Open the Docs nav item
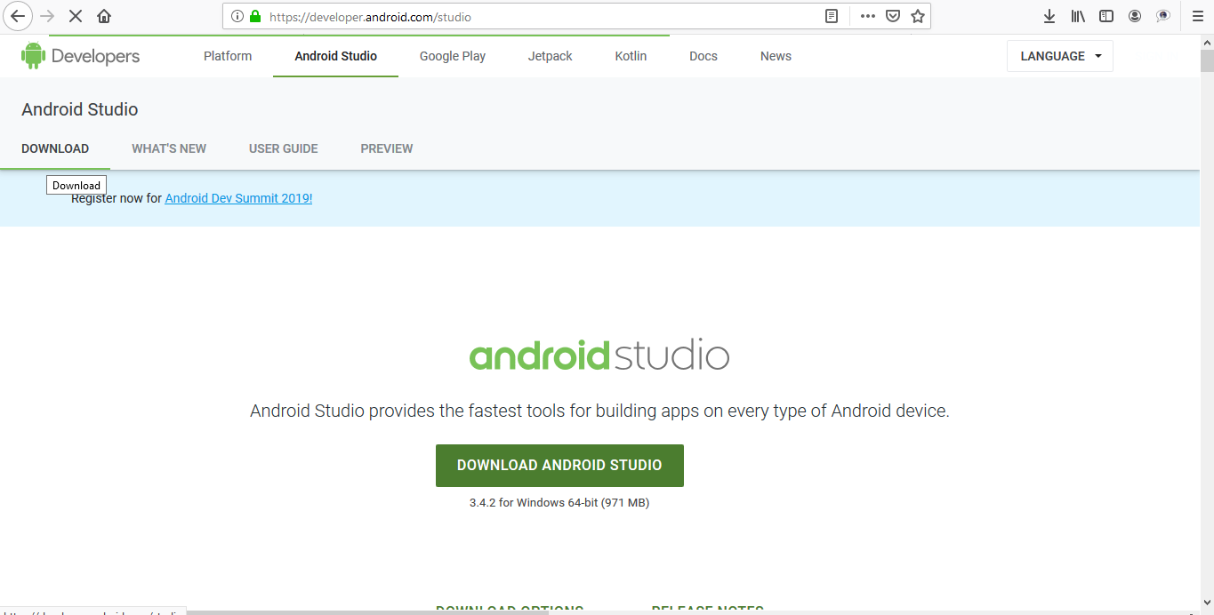Image resolution: width=1214 pixels, height=615 pixels. pyautogui.click(x=703, y=56)
